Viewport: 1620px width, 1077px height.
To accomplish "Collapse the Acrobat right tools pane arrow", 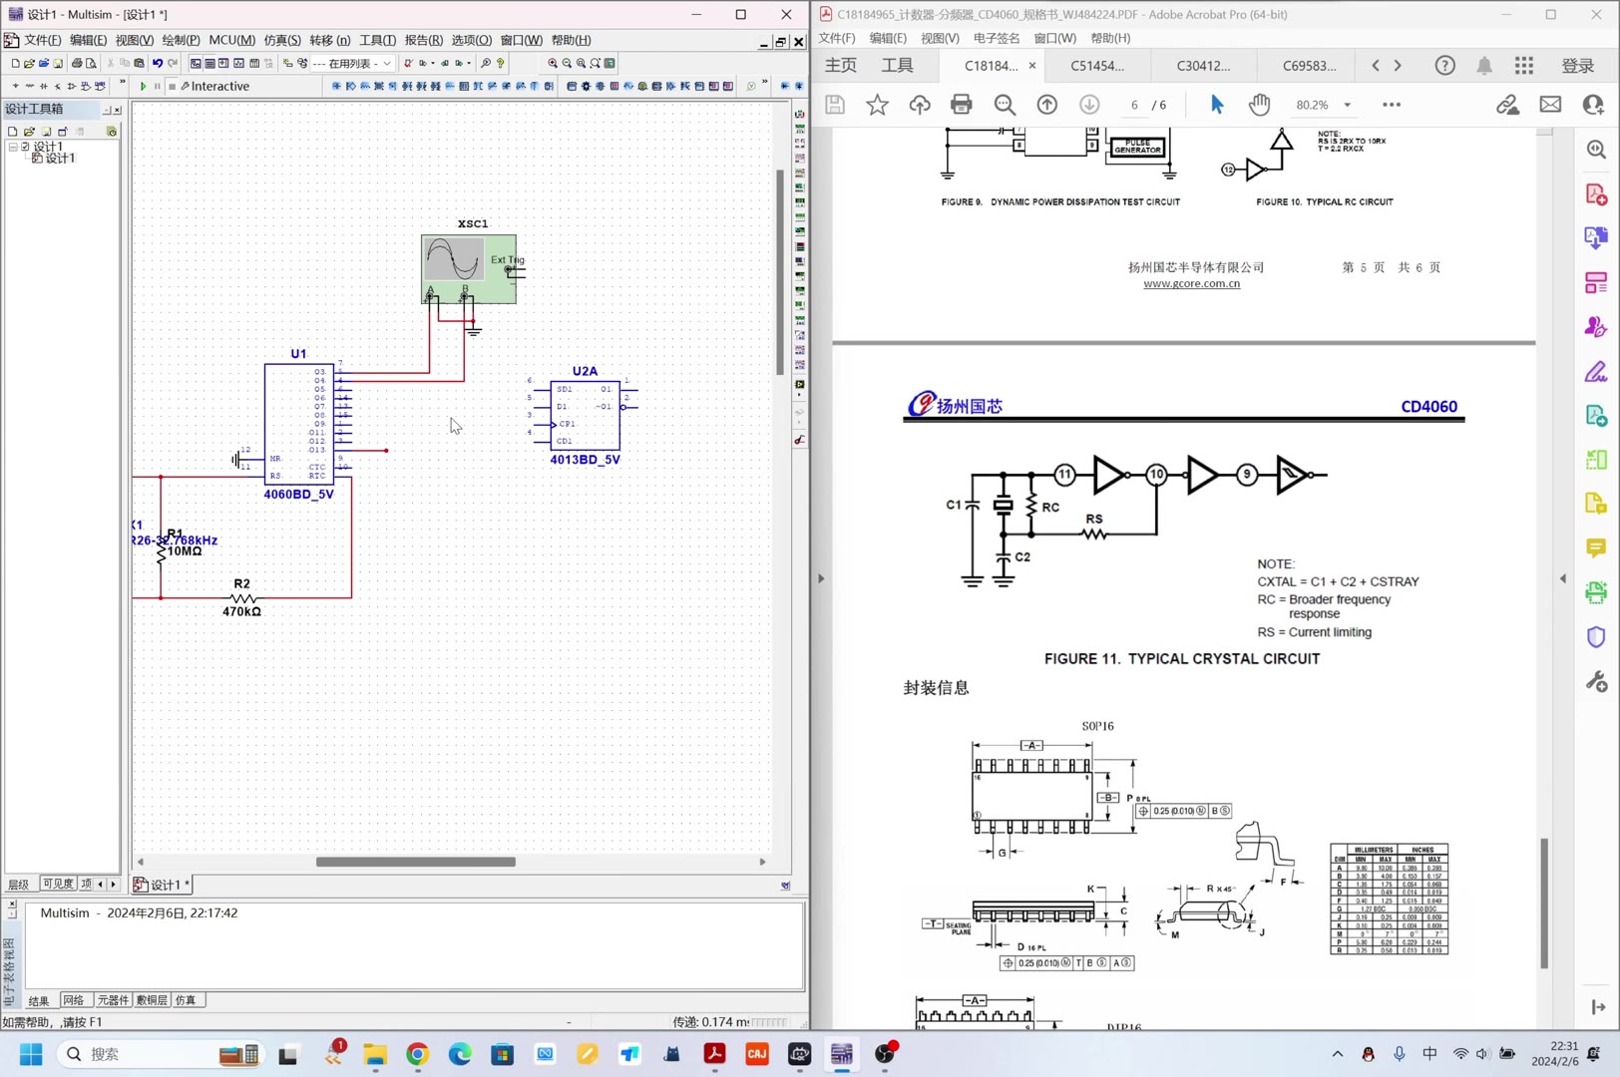I will (1563, 578).
